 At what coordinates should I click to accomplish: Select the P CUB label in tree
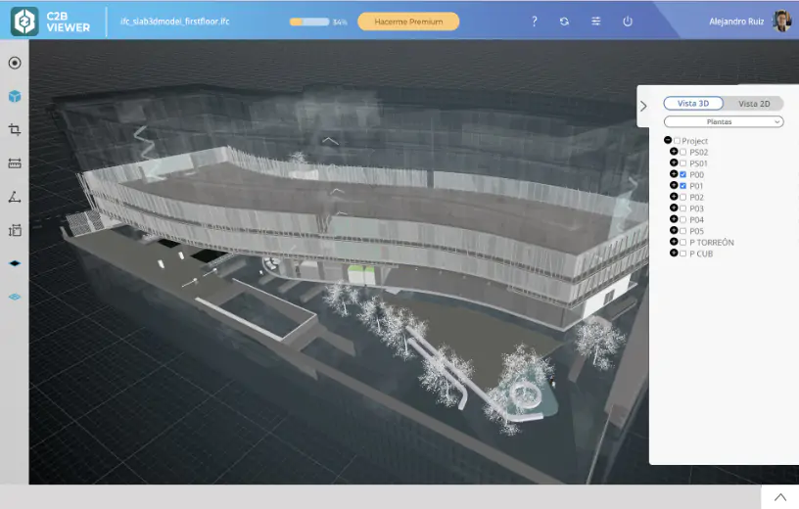[x=701, y=254]
